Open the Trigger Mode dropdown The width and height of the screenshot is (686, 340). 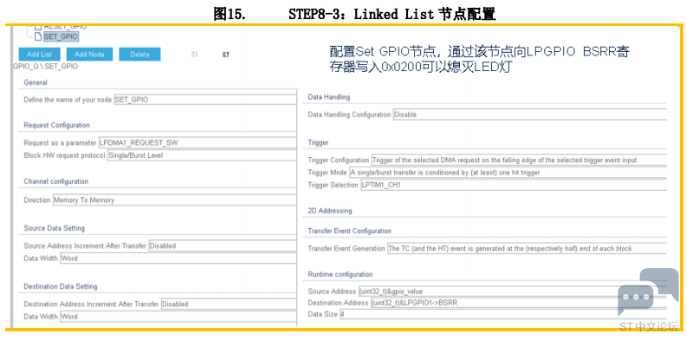pos(508,173)
